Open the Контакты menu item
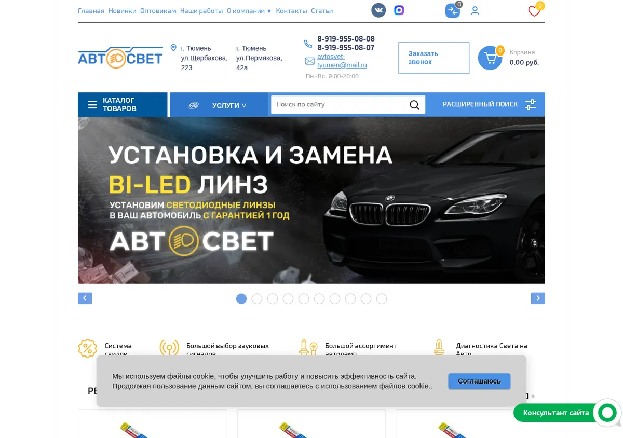Screen dimensions: 623x438 (x=291, y=11)
